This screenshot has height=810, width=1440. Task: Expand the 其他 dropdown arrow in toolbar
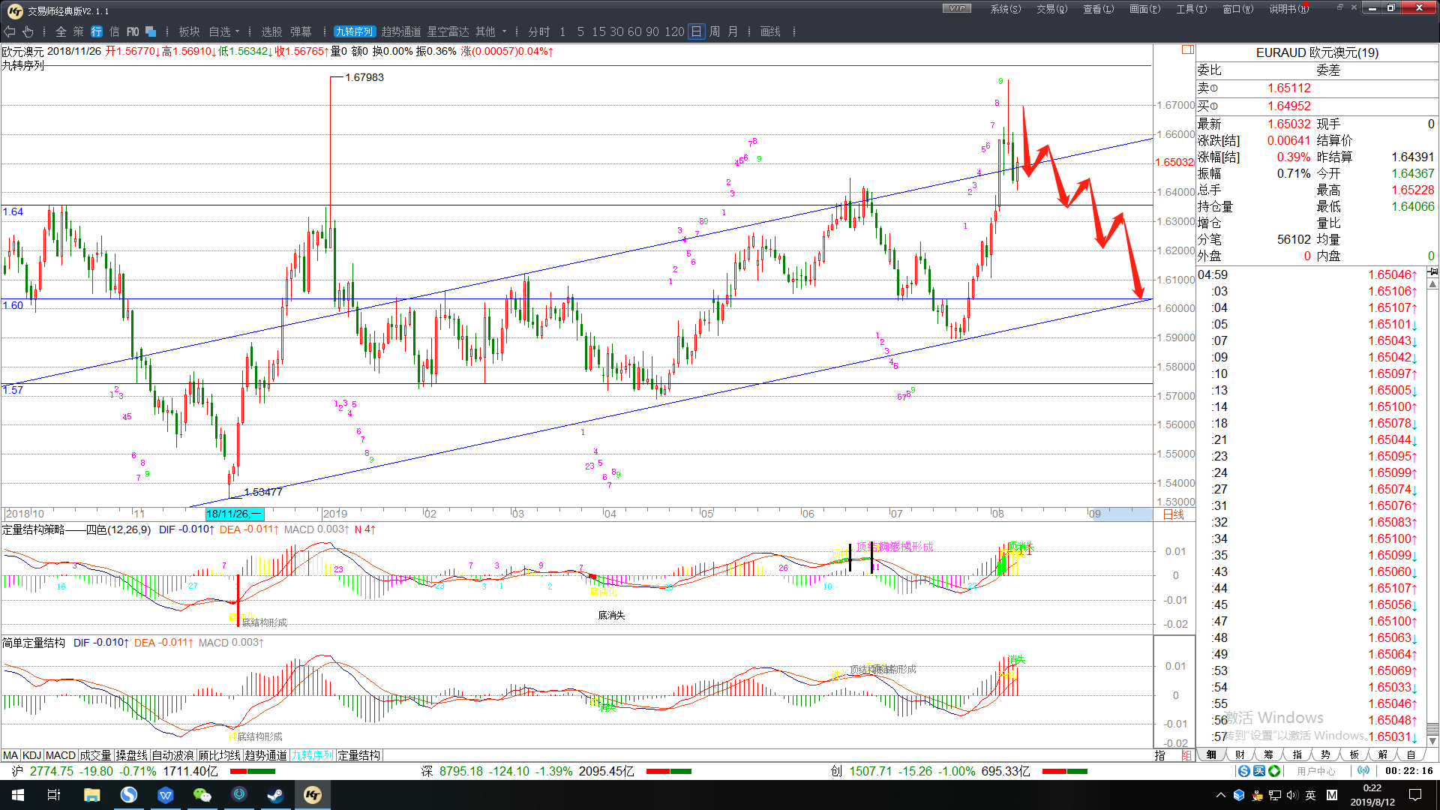(x=504, y=31)
